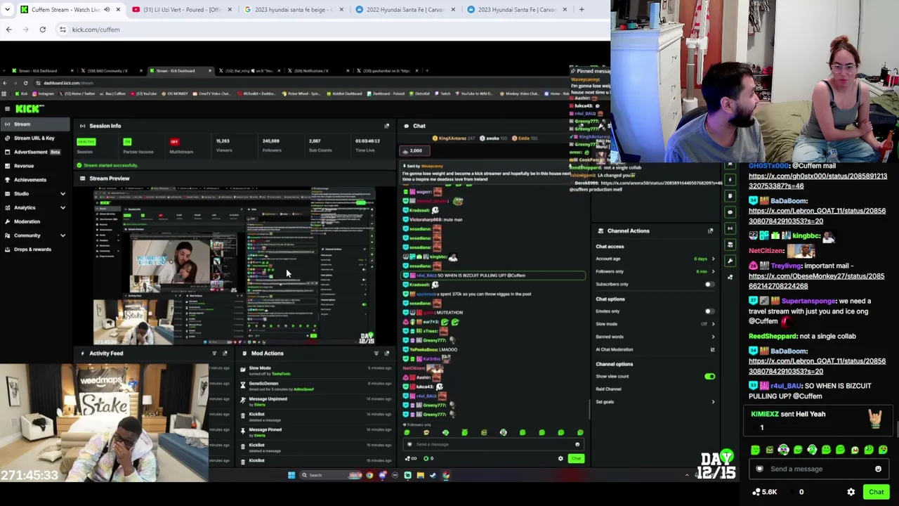
Task: Mute the Cuffem Stream tab audio
Action: click(x=107, y=10)
